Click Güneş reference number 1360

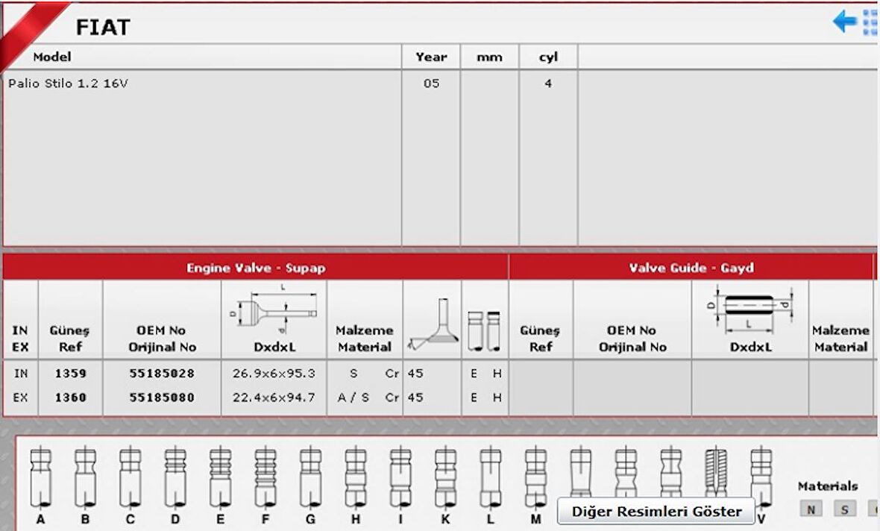click(x=71, y=398)
